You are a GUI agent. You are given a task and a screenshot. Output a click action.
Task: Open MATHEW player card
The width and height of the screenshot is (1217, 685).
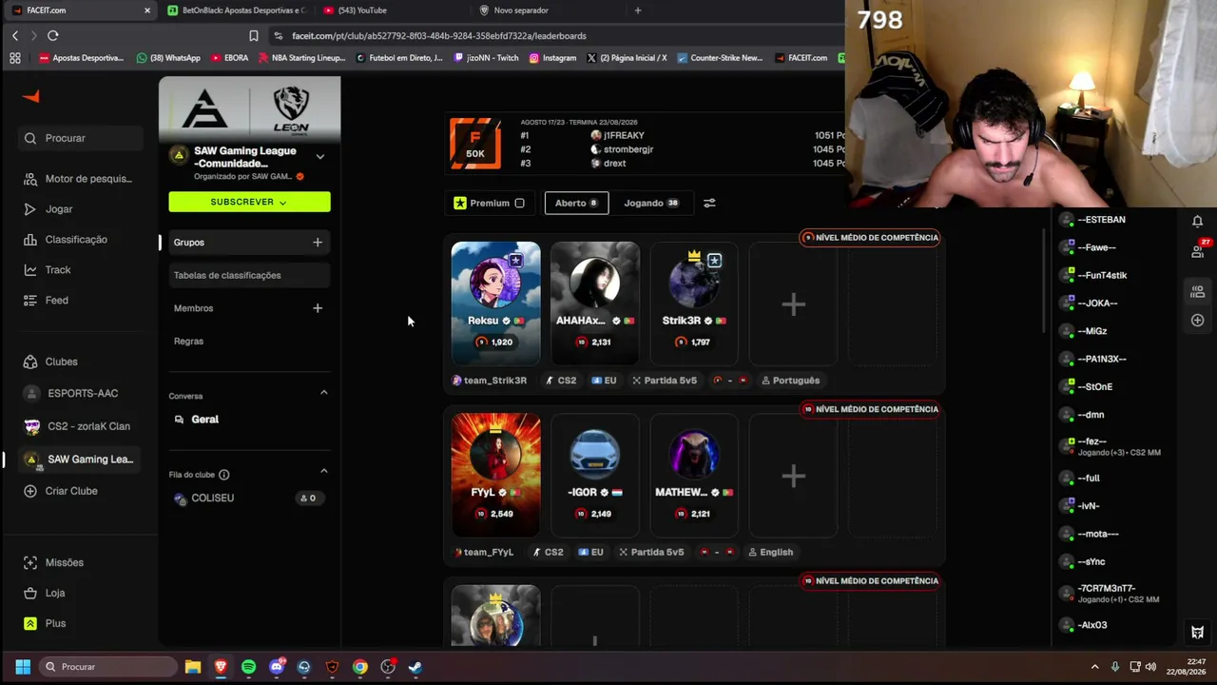point(694,476)
